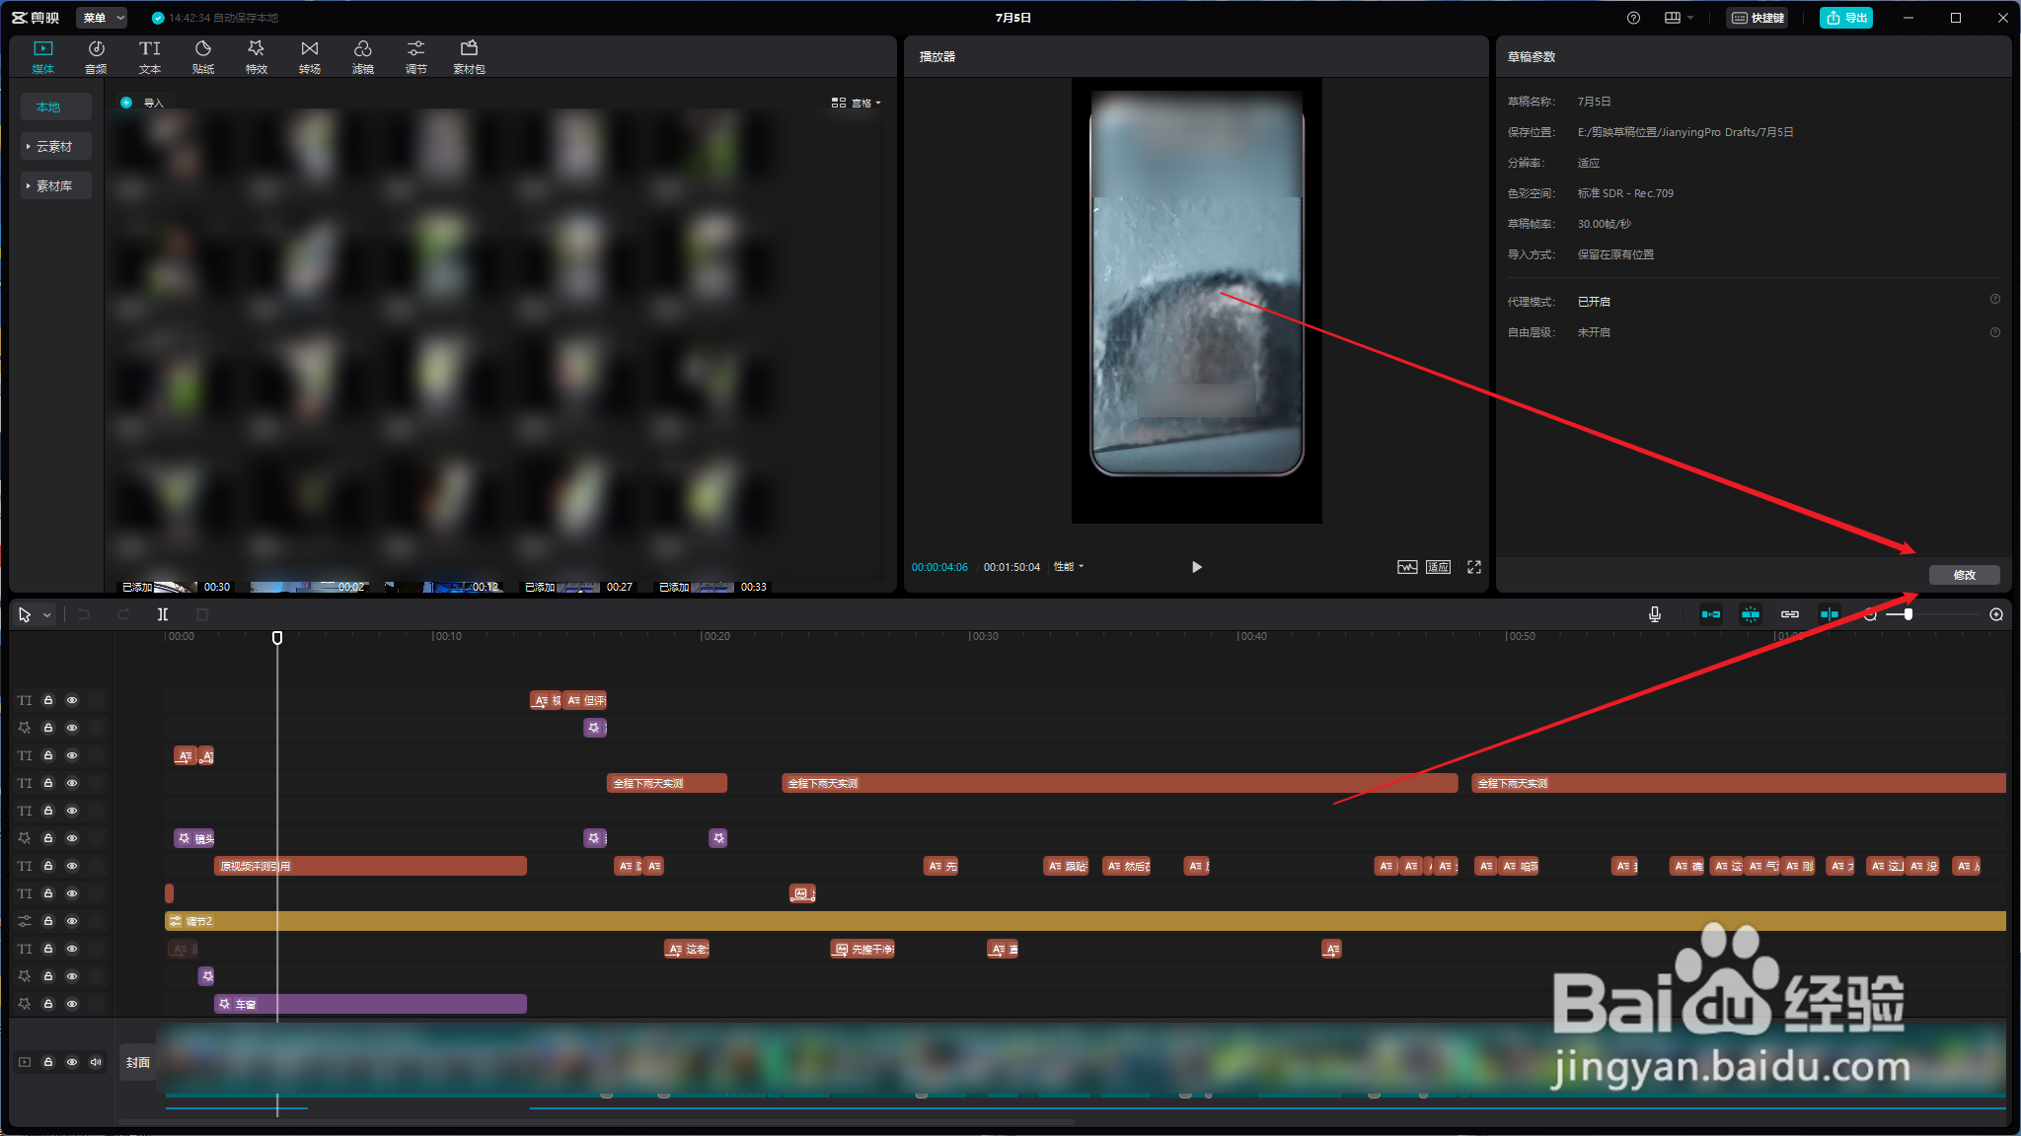Image resolution: width=2021 pixels, height=1136 pixels.
Task: Switch to the 转场 transitions tab
Action: tap(310, 57)
